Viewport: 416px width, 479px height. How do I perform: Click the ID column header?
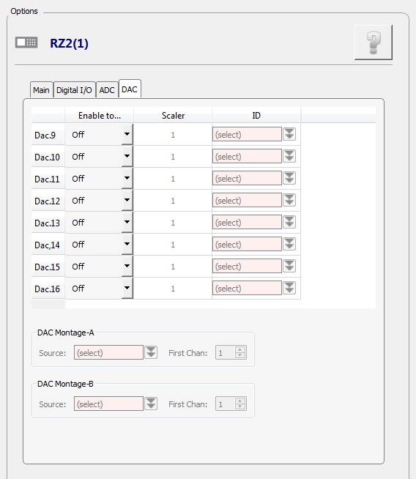coord(256,115)
